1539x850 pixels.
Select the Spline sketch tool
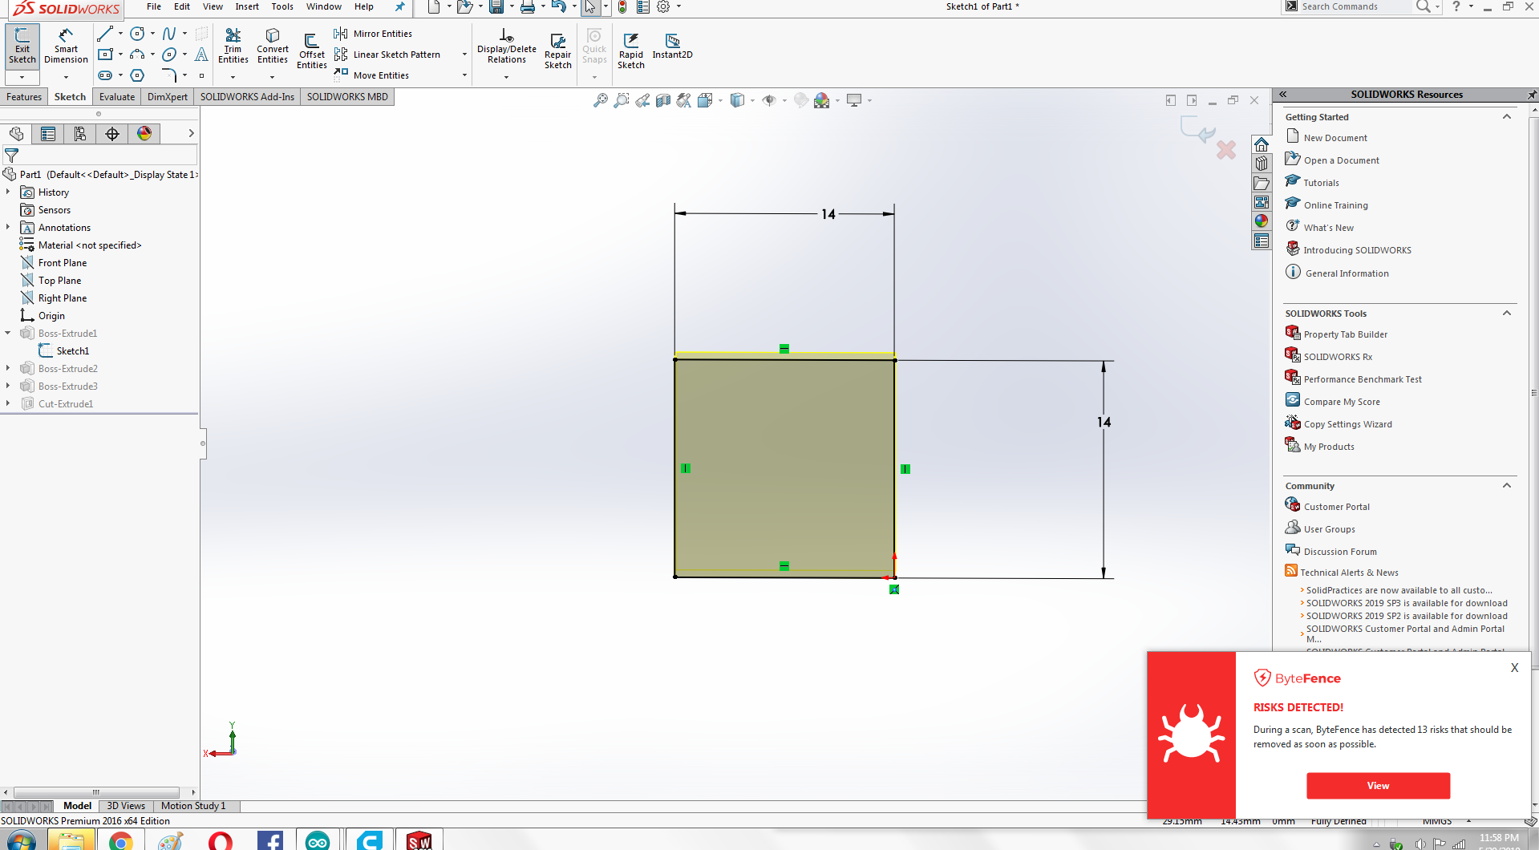click(x=169, y=34)
